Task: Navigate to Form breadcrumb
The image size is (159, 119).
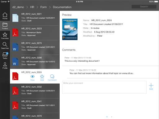Action: 43,7
